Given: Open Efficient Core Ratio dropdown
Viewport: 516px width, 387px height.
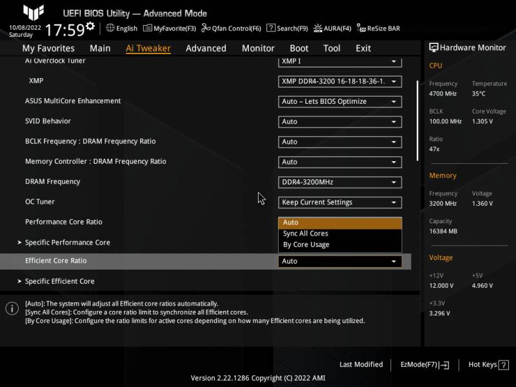Looking at the screenshot, I should click(340, 261).
